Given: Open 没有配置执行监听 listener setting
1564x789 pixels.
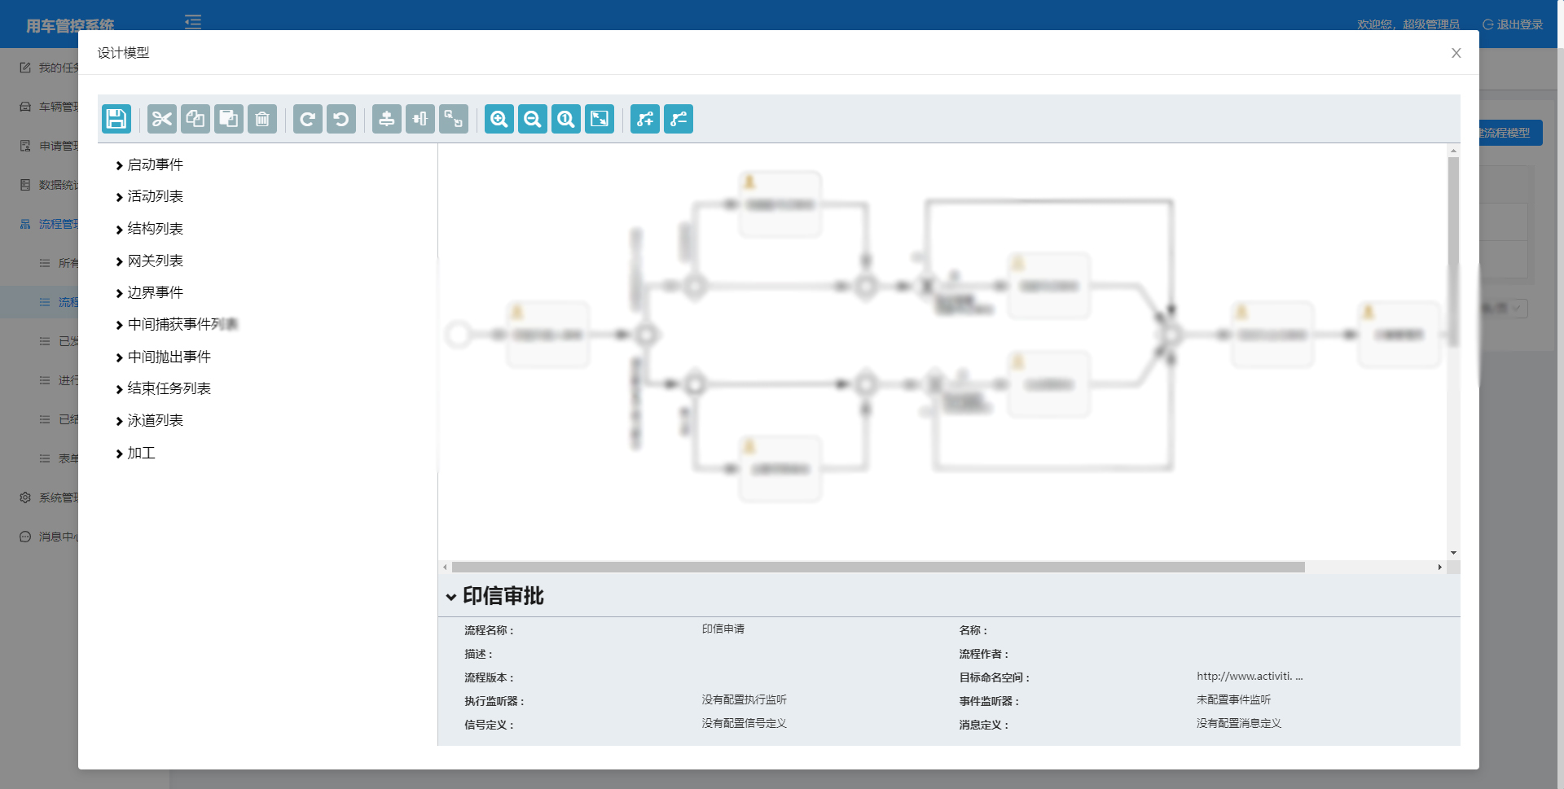Looking at the screenshot, I should pyautogui.click(x=745, y=699).
